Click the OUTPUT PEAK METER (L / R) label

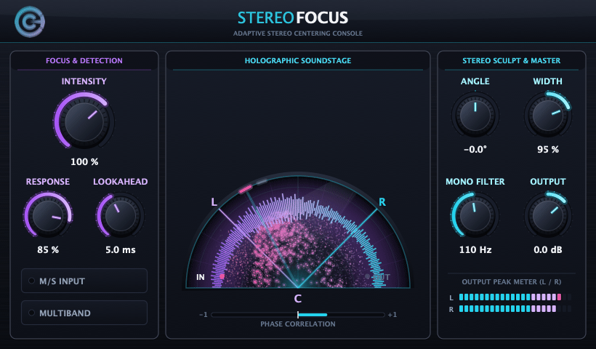pyautogui.click(x=511, y=281)
